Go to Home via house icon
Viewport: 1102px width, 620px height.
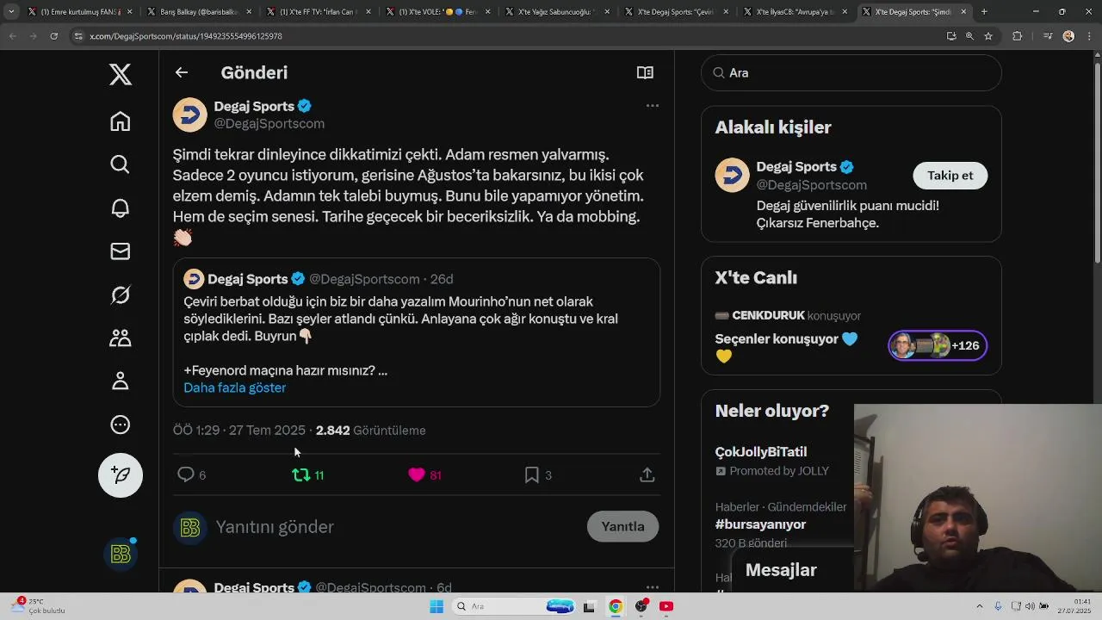(x=121, y=121)
